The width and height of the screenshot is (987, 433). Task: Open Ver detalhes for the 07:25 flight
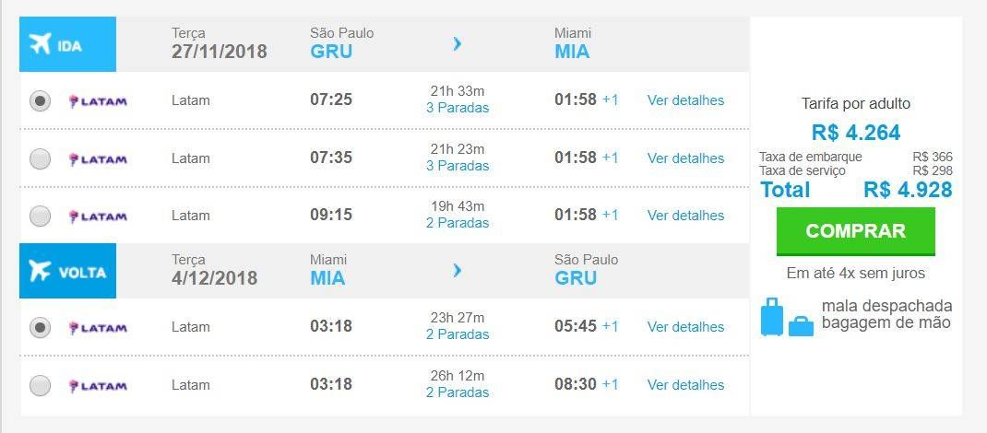685,100
